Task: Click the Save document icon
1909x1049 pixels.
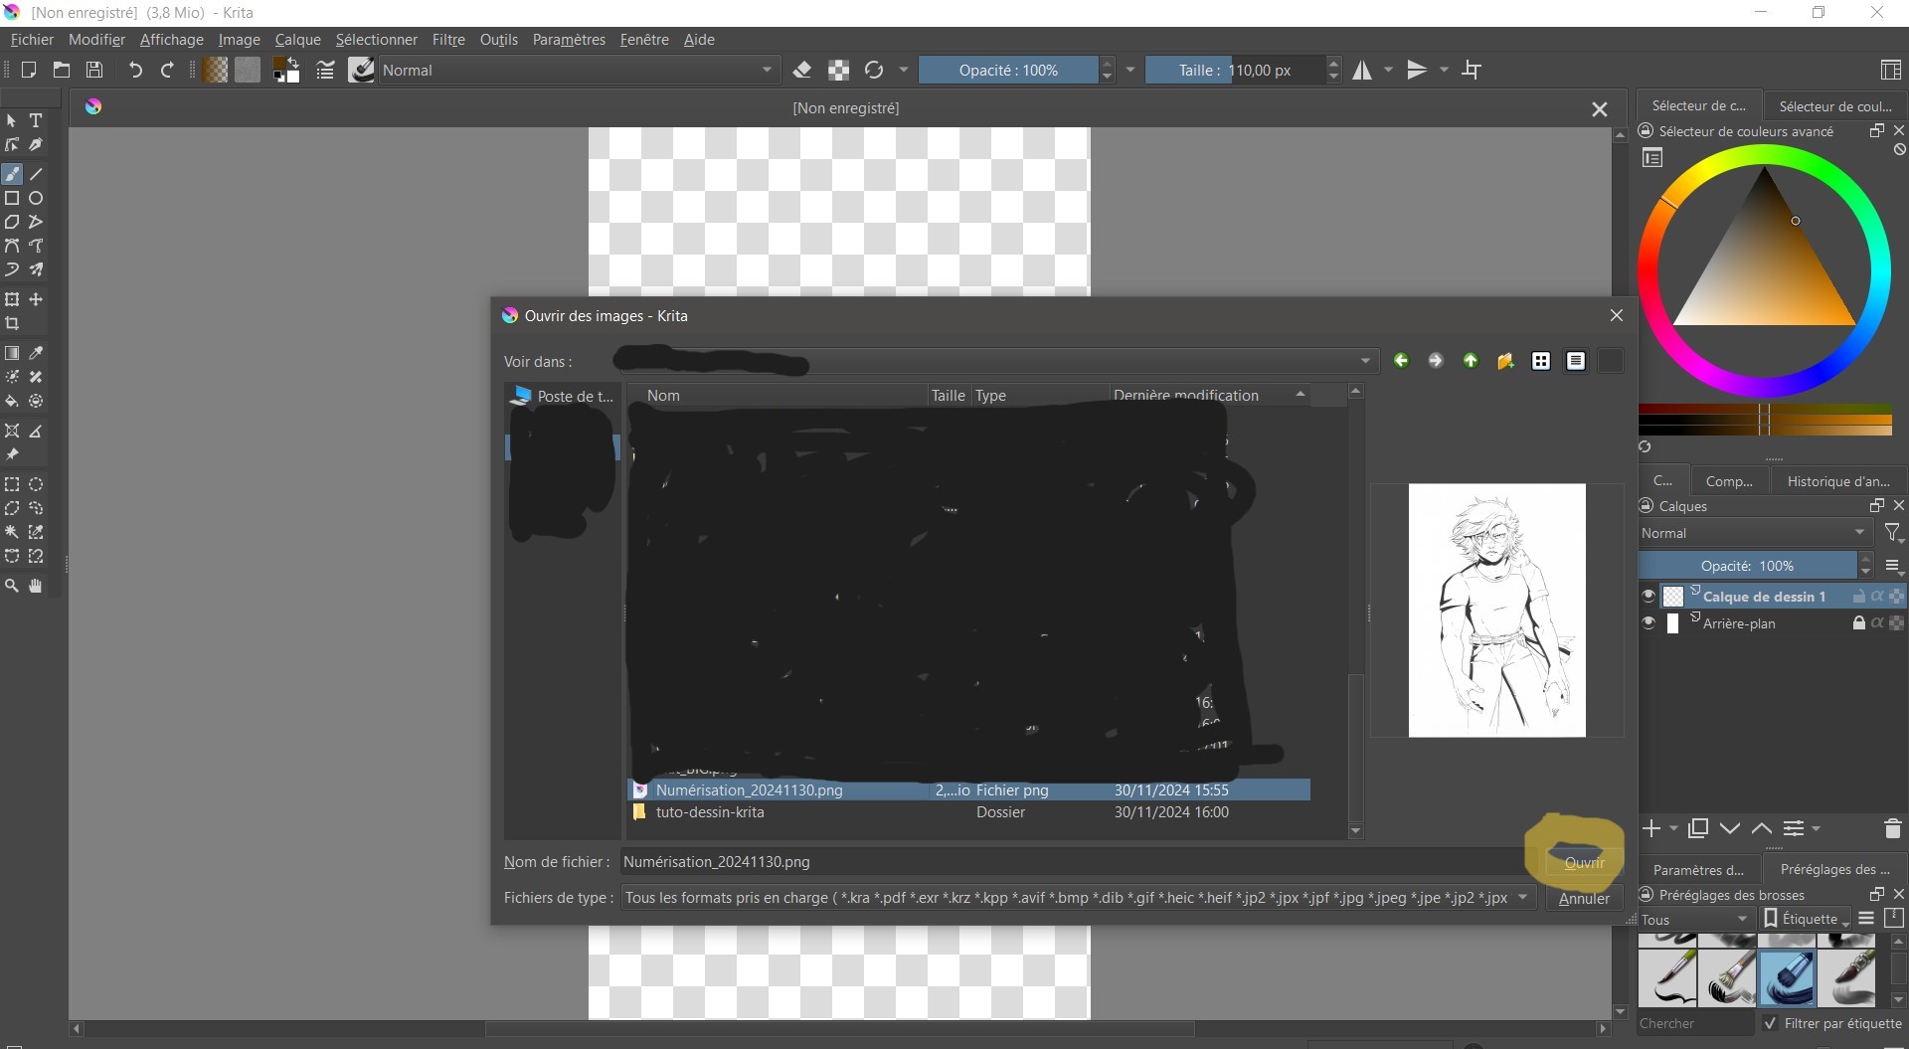Action: 94,70
